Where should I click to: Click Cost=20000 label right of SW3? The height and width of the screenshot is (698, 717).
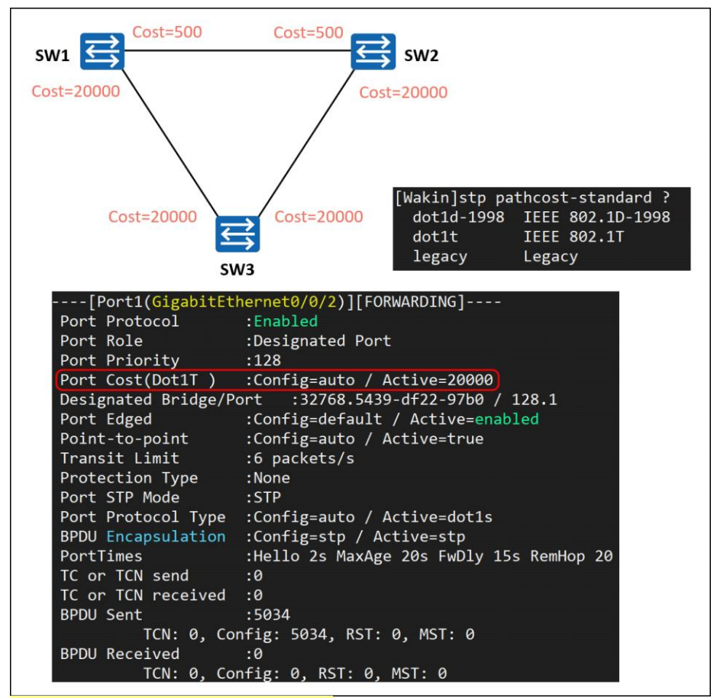(x=318, y=217)
